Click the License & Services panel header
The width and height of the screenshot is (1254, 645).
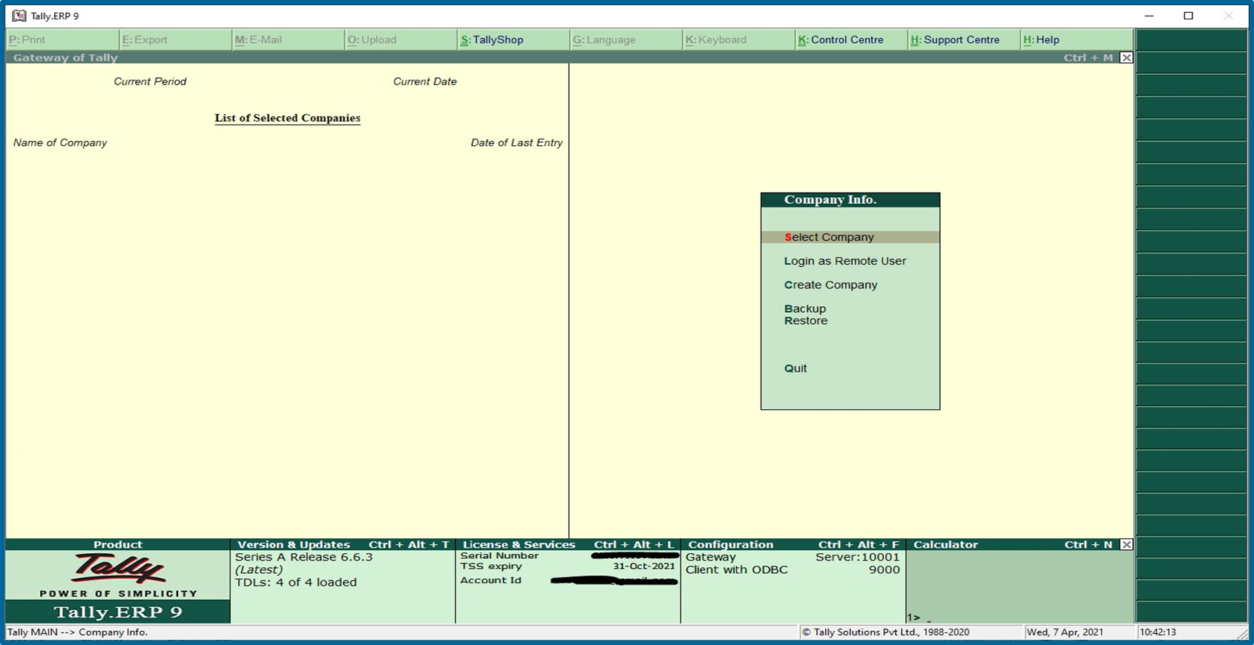(x=568, y=545)
